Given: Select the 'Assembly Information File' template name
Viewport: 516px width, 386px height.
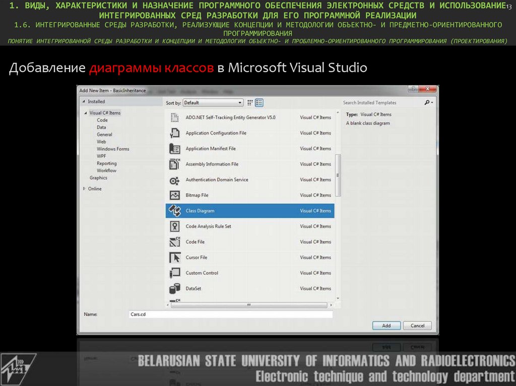Looking at the screenshot, I should (x=212, y=164).
